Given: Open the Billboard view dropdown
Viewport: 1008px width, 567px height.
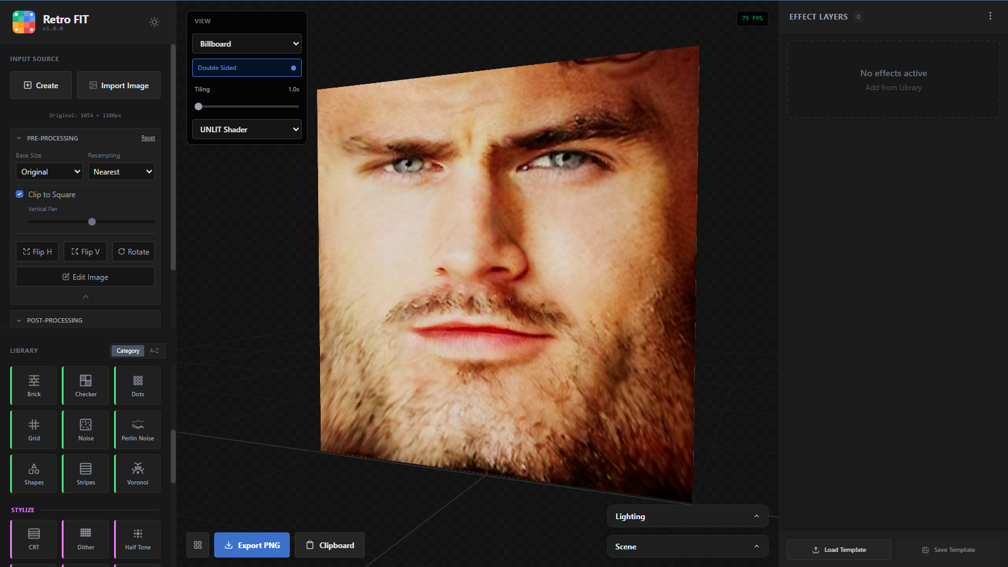Looking at the screenshot, I should coord(247,43).
